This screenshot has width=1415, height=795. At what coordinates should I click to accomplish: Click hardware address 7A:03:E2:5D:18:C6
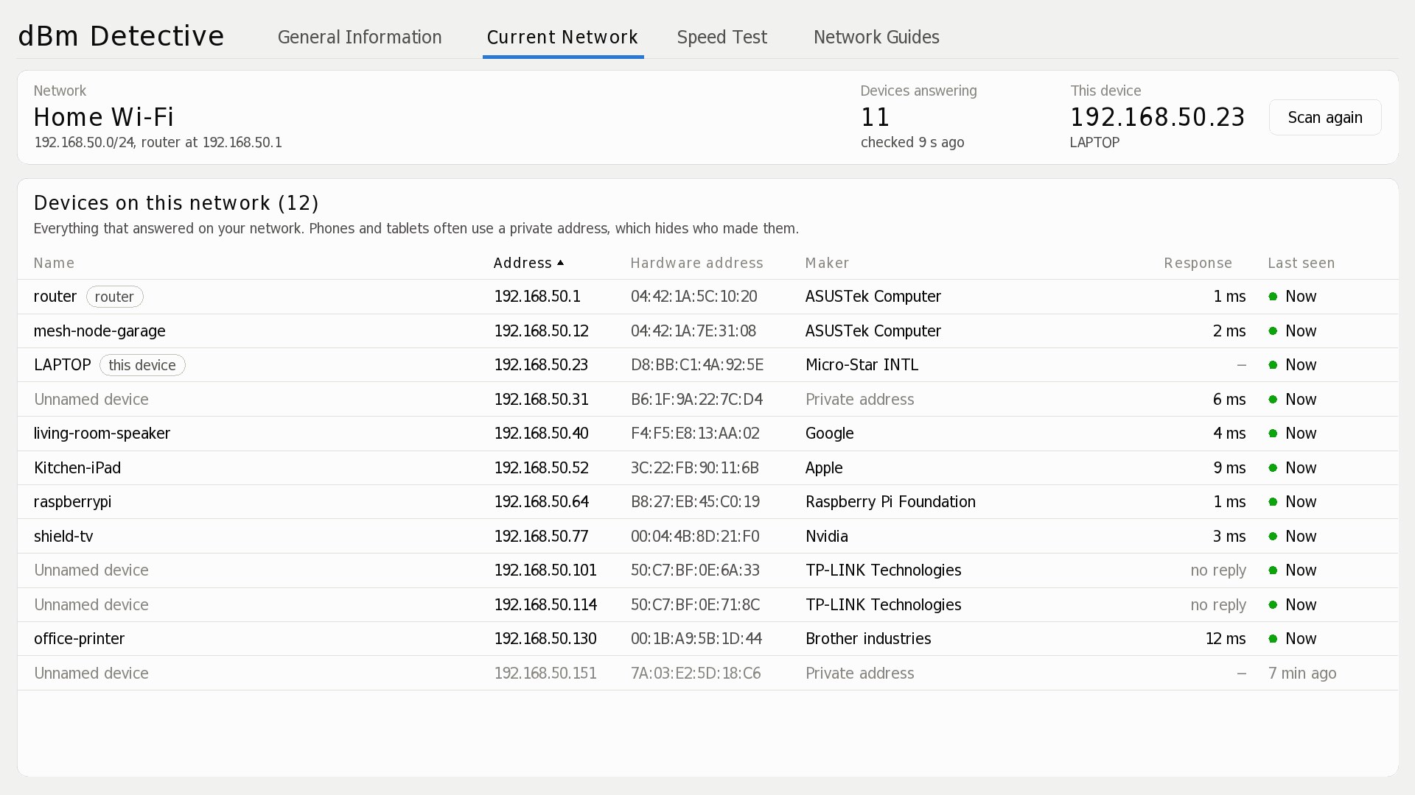[x=696, y=674]
